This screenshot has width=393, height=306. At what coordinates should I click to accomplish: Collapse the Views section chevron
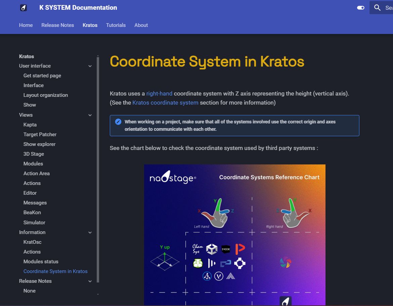point(90,115)
